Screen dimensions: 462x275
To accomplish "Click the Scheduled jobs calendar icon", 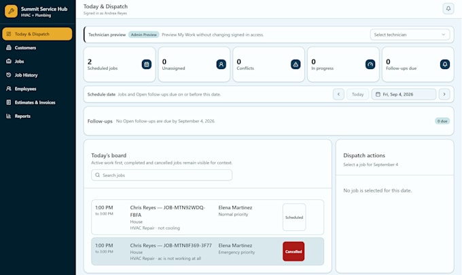I will pyautogui.click(x=147, y=64).
